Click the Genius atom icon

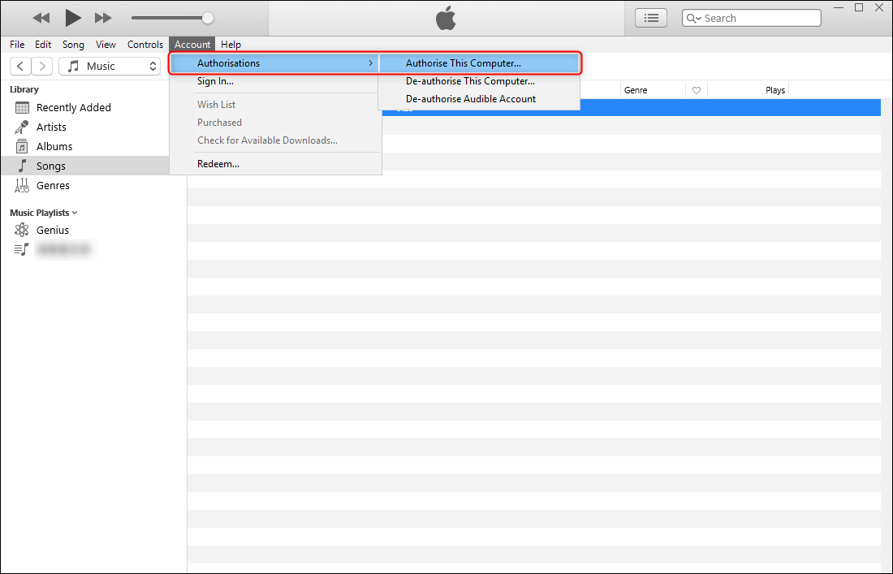pos(22,230)
